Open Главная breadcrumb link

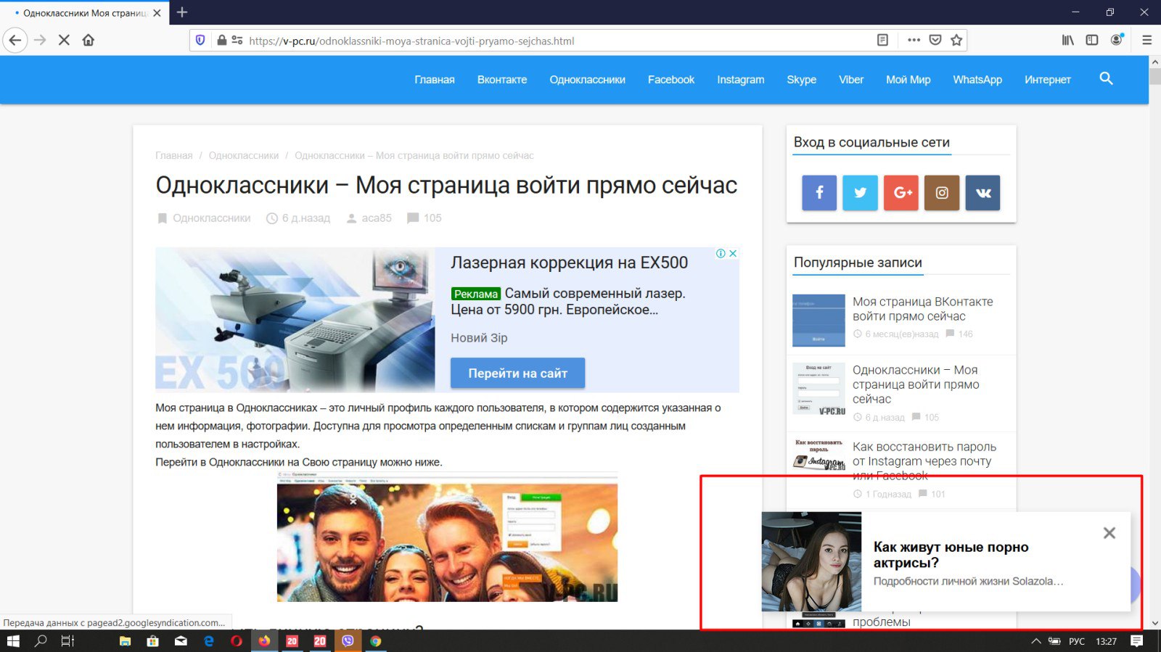174,155
